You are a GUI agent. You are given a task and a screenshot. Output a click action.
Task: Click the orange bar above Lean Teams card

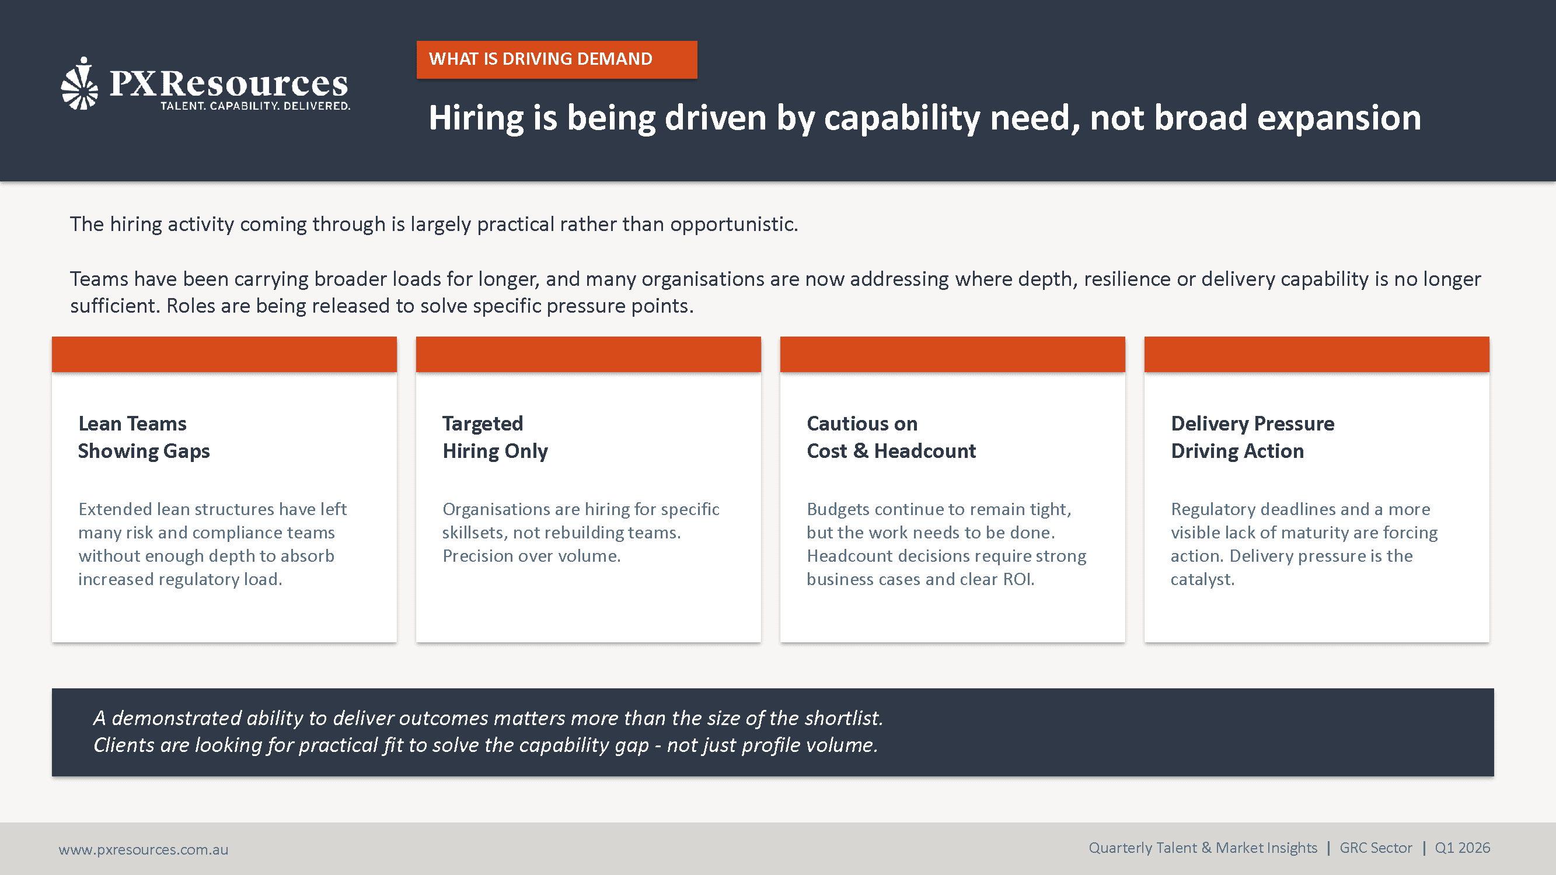click(x=224, y=354)
